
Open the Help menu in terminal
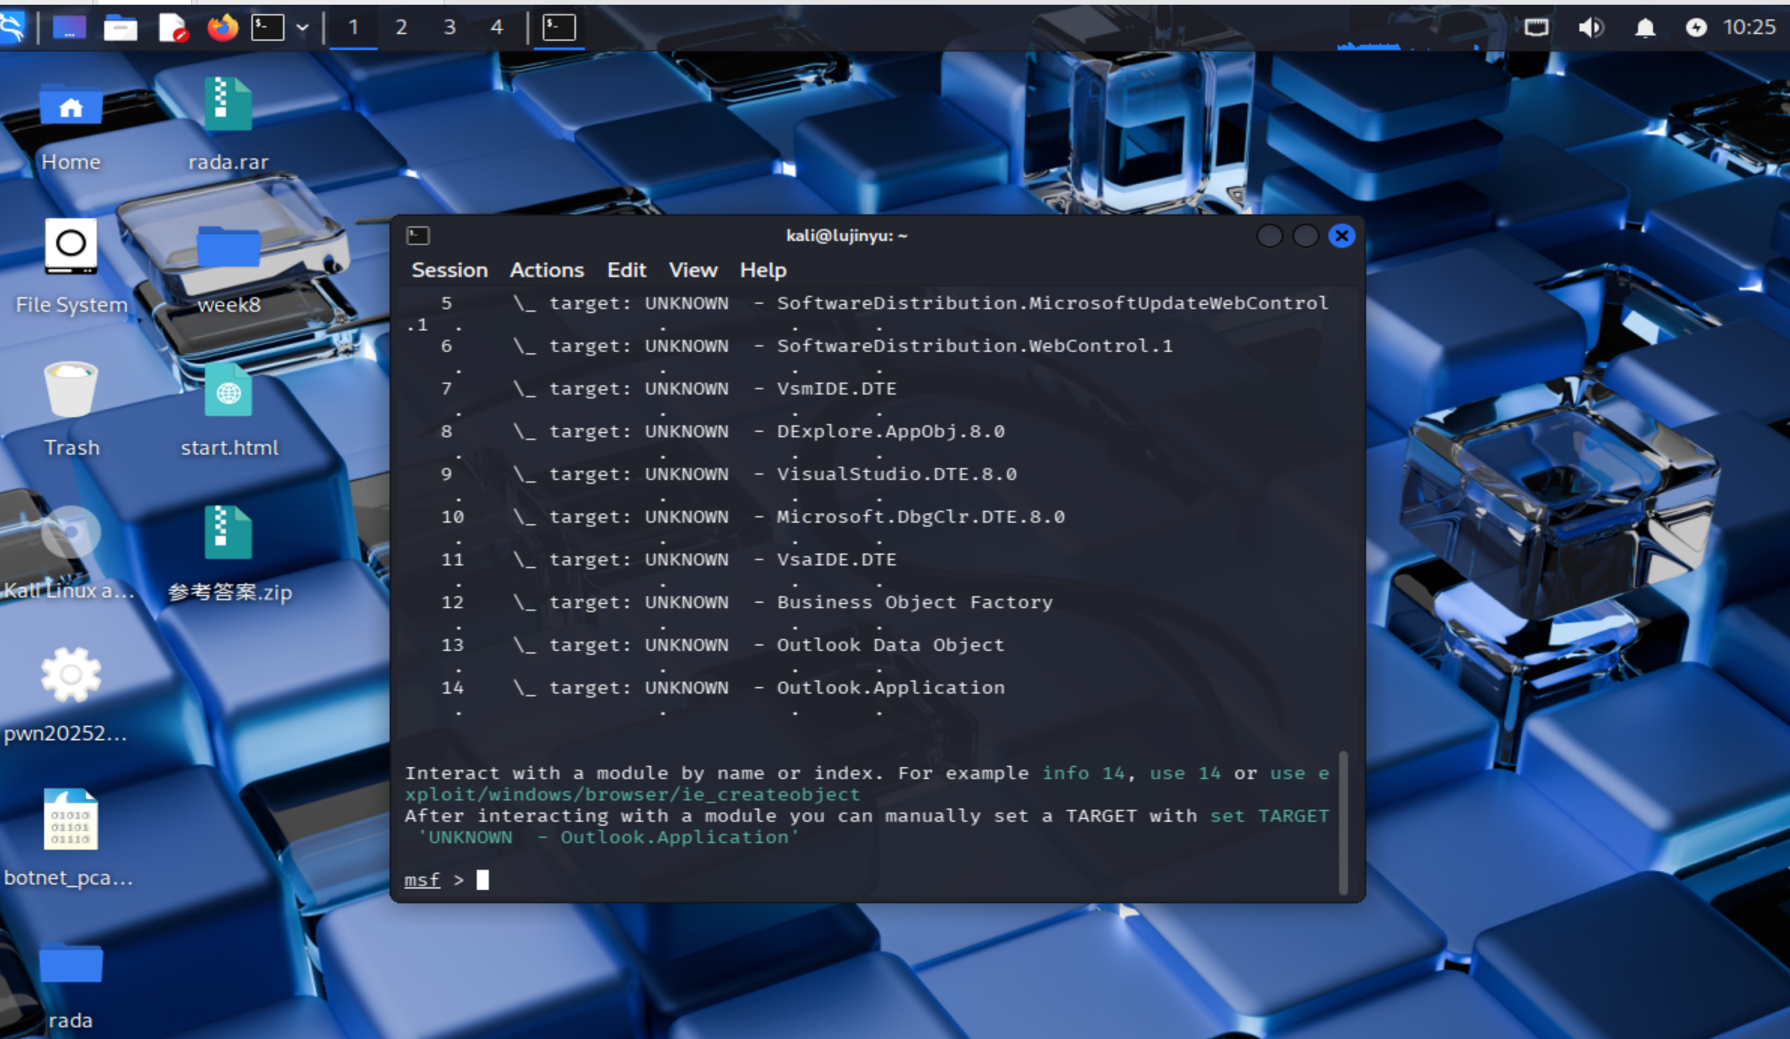(763, 270)
